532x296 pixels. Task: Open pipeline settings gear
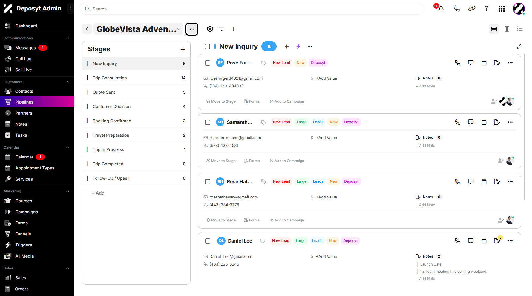pyautogui.click(x=210, y=29)
